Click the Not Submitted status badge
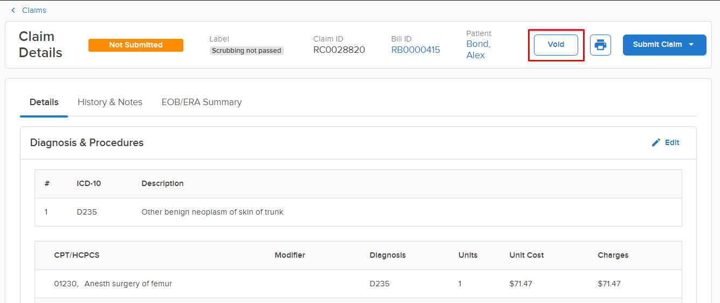The image size is (720, 303). click(x=135, y=45)
